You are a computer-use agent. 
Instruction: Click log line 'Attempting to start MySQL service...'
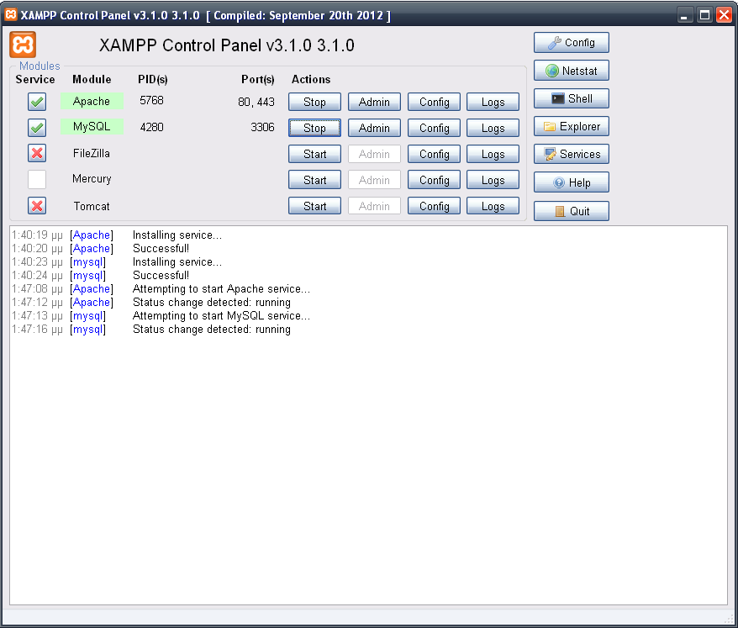[x=221, y=315]
